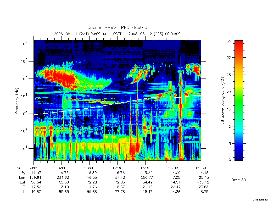Click the time tick label 20:00
The width and height of the screenshot is (268, 201).
173,168
